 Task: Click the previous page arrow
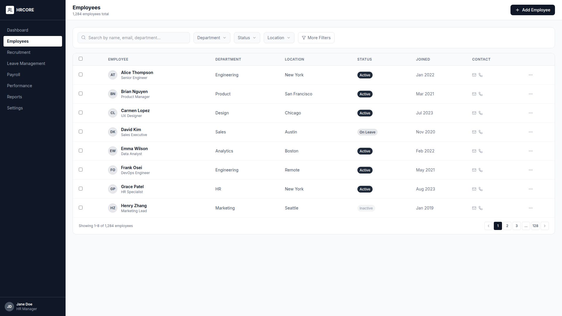[x=489, y=226]
